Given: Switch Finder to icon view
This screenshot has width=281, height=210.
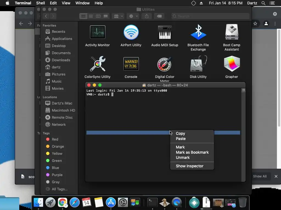Looking at the screenshot, I should 83,16.
